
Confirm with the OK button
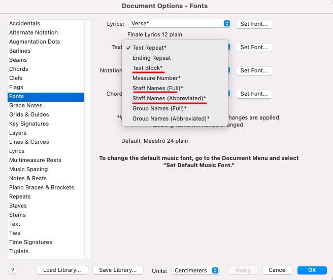(x=312, y=270)
